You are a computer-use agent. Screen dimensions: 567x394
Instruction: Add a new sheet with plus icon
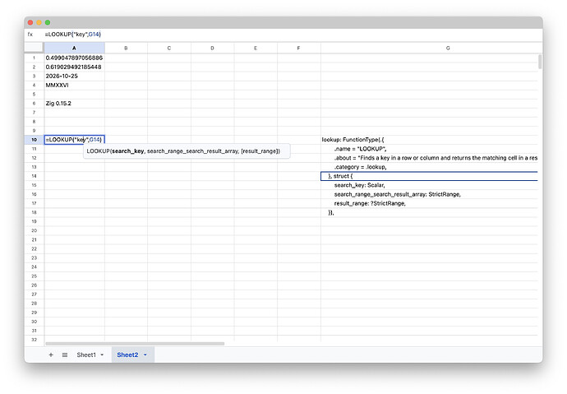pyautogui.click(x=51, y=355)
